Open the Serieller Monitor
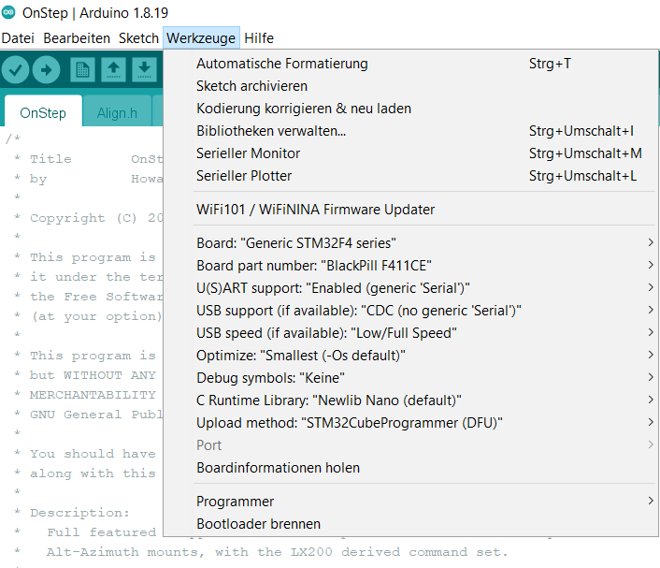Screen dimensions: 660x568 click(x=410, y=153)
